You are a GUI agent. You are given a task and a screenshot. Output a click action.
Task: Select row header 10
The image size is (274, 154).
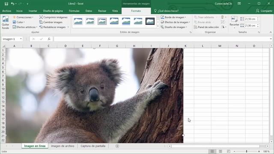pos(3,89)
